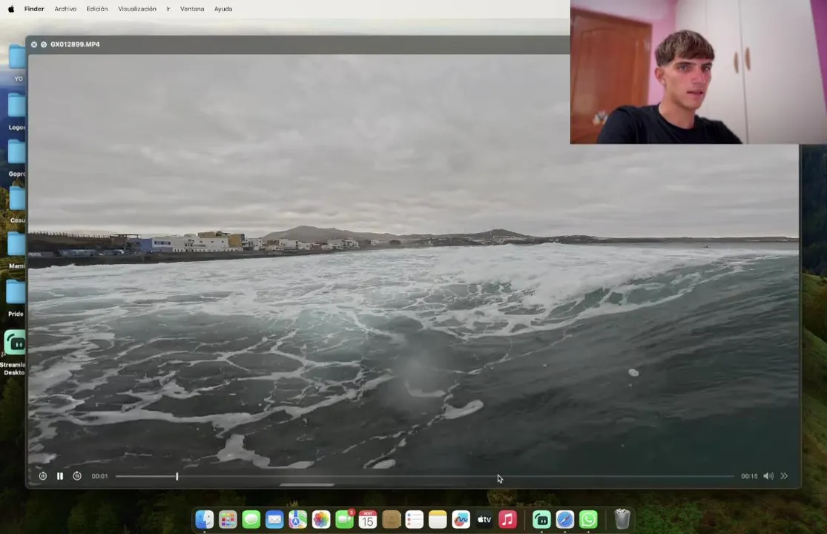Open Photos from the Dock
The width and height of the screenshot is (827, 534).
tap(320, 520)
